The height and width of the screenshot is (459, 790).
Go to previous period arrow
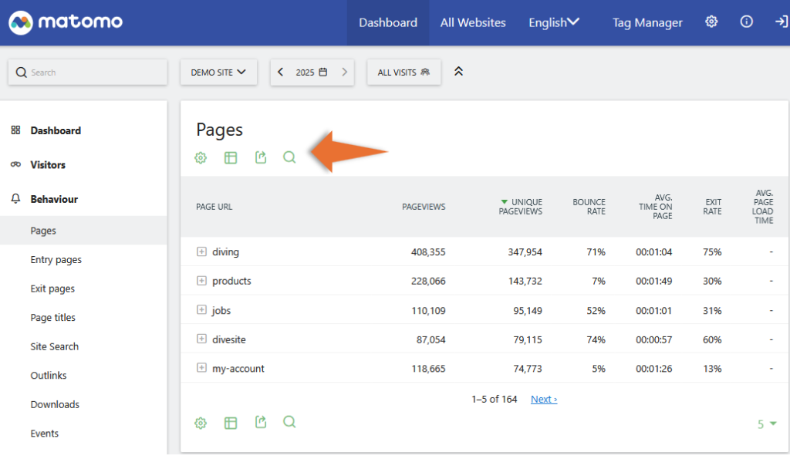[x=281, y=72]
